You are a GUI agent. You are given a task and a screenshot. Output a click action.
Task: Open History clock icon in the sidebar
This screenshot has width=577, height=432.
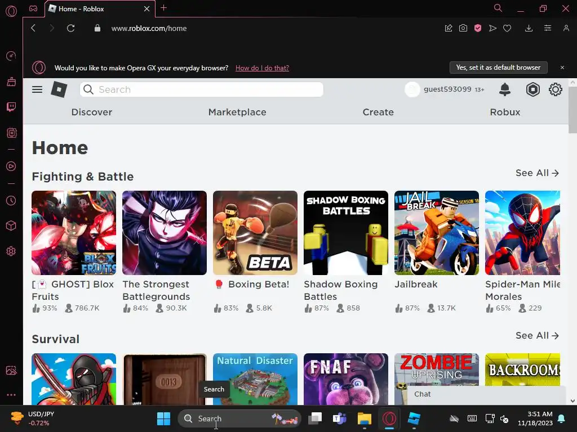coord(11,201)
